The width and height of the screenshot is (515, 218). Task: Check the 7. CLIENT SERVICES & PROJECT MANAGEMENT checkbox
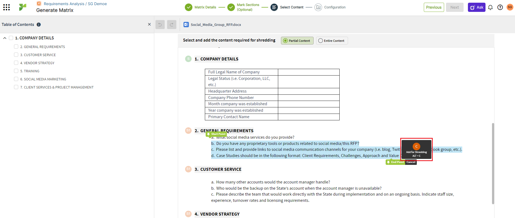click(x=16, y=87)
